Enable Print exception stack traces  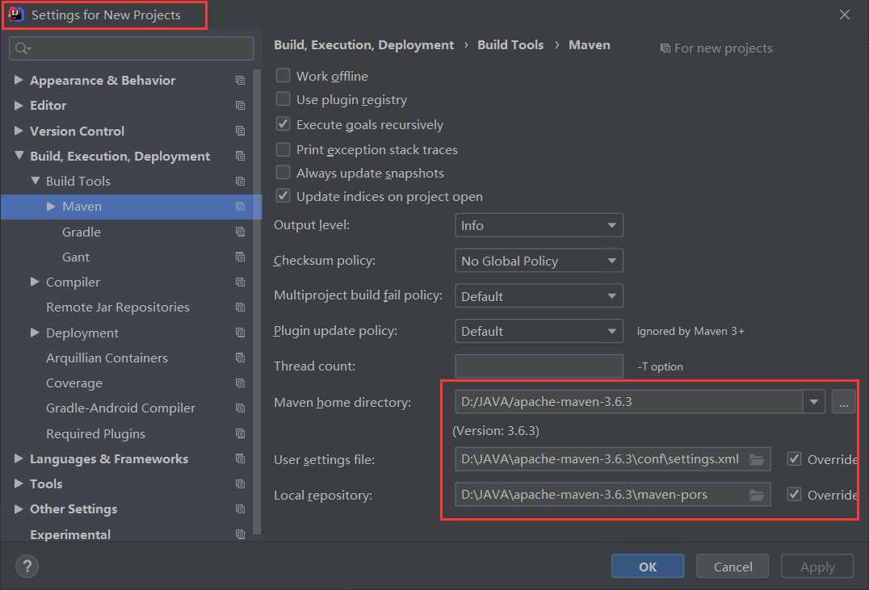(x=283, y=149)
